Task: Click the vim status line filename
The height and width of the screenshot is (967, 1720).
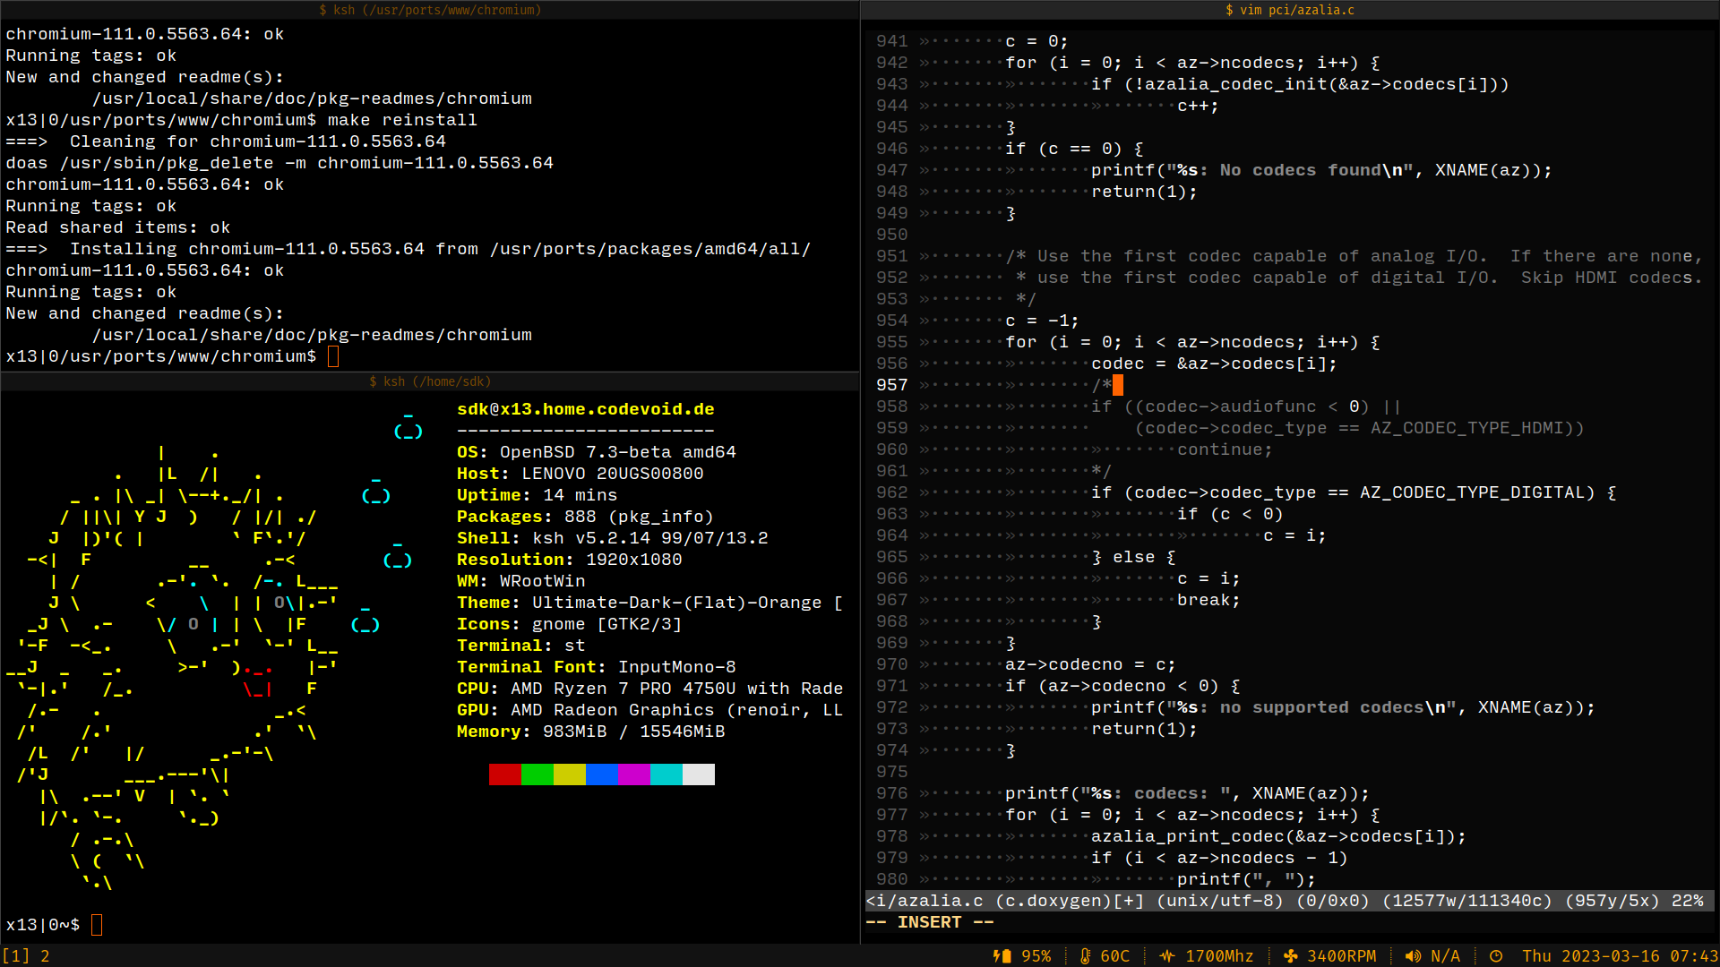Action: click(924, 901)
